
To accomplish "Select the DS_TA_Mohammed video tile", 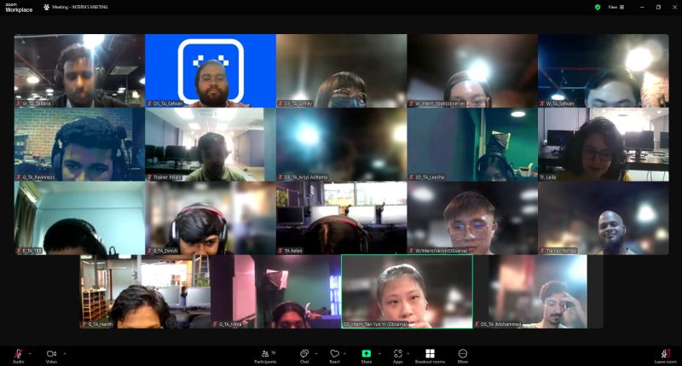I will (538, 292).
